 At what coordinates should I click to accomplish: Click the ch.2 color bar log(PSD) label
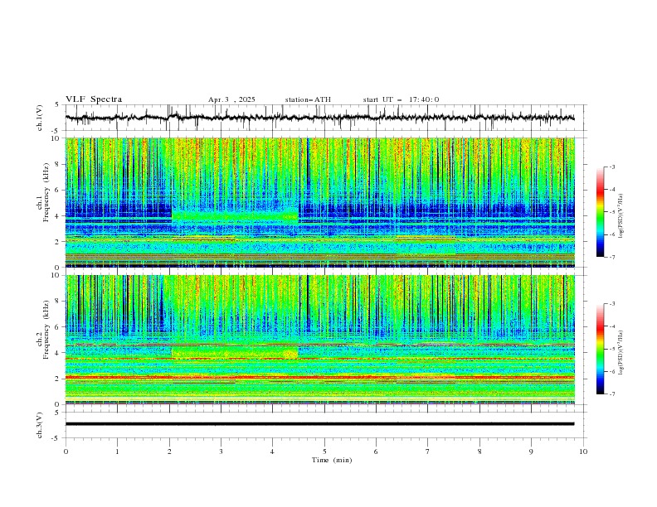coord(621,353)
